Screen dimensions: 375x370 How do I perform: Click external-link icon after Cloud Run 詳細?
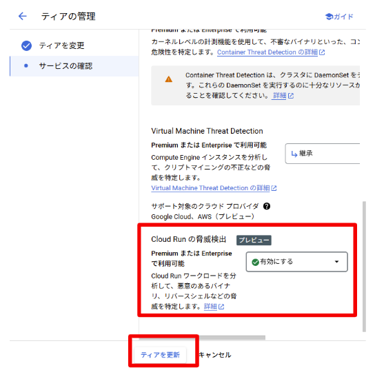click(221, 307)
